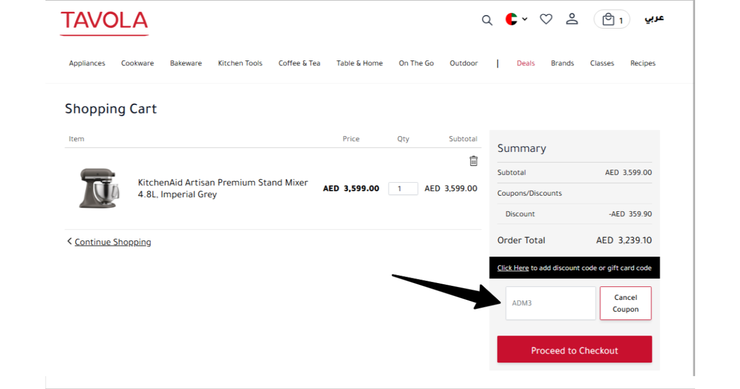The height and width of the screenshot is (389, 740).
Task: Delete the KitchenAid mixer with trash icon
Action: [x=473, y=161]
